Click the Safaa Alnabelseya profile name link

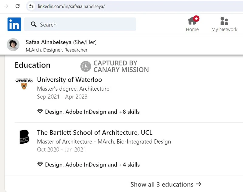49,43
